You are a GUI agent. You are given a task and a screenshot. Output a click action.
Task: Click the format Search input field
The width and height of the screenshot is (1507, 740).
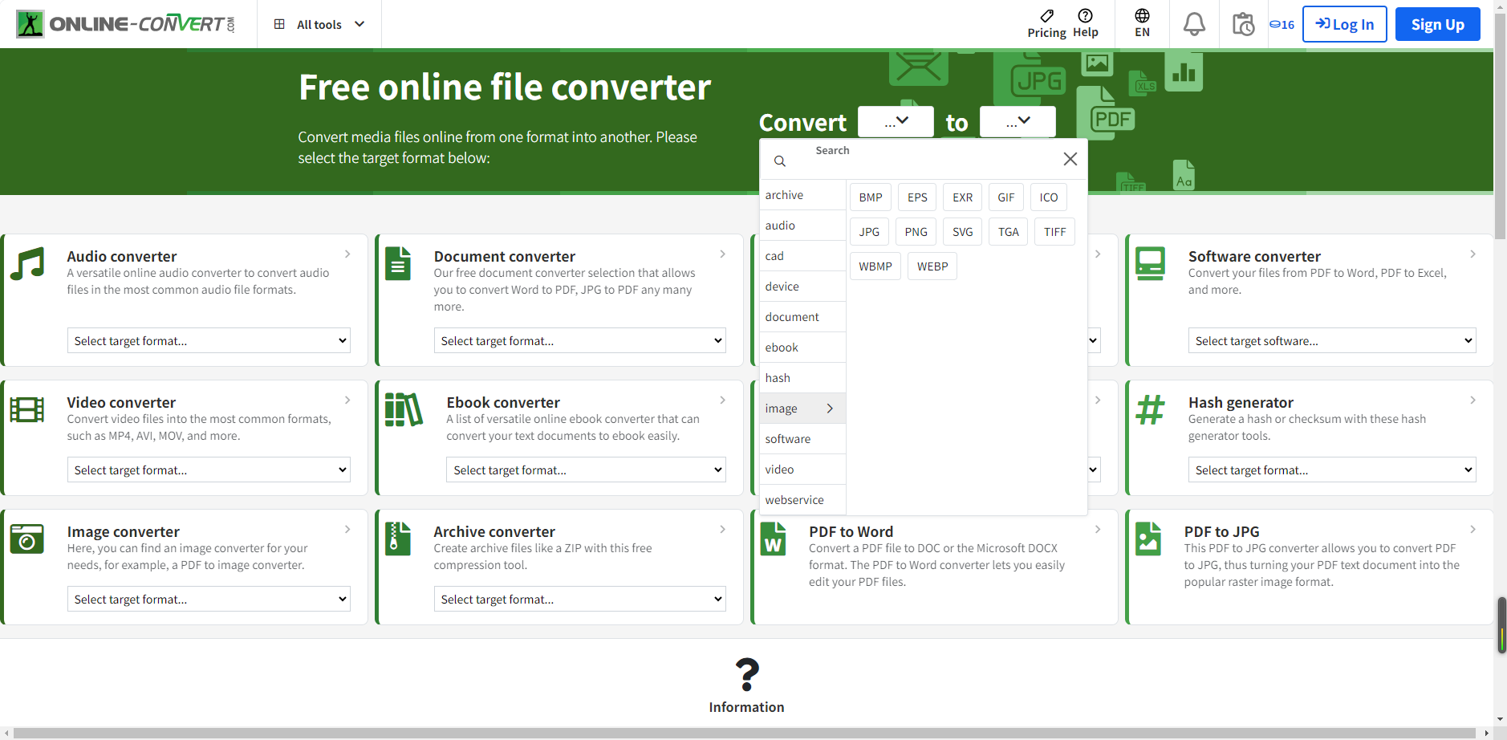pos(923,161)
